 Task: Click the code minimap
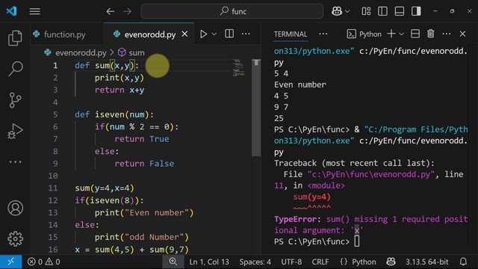click(x=239, y=68)
